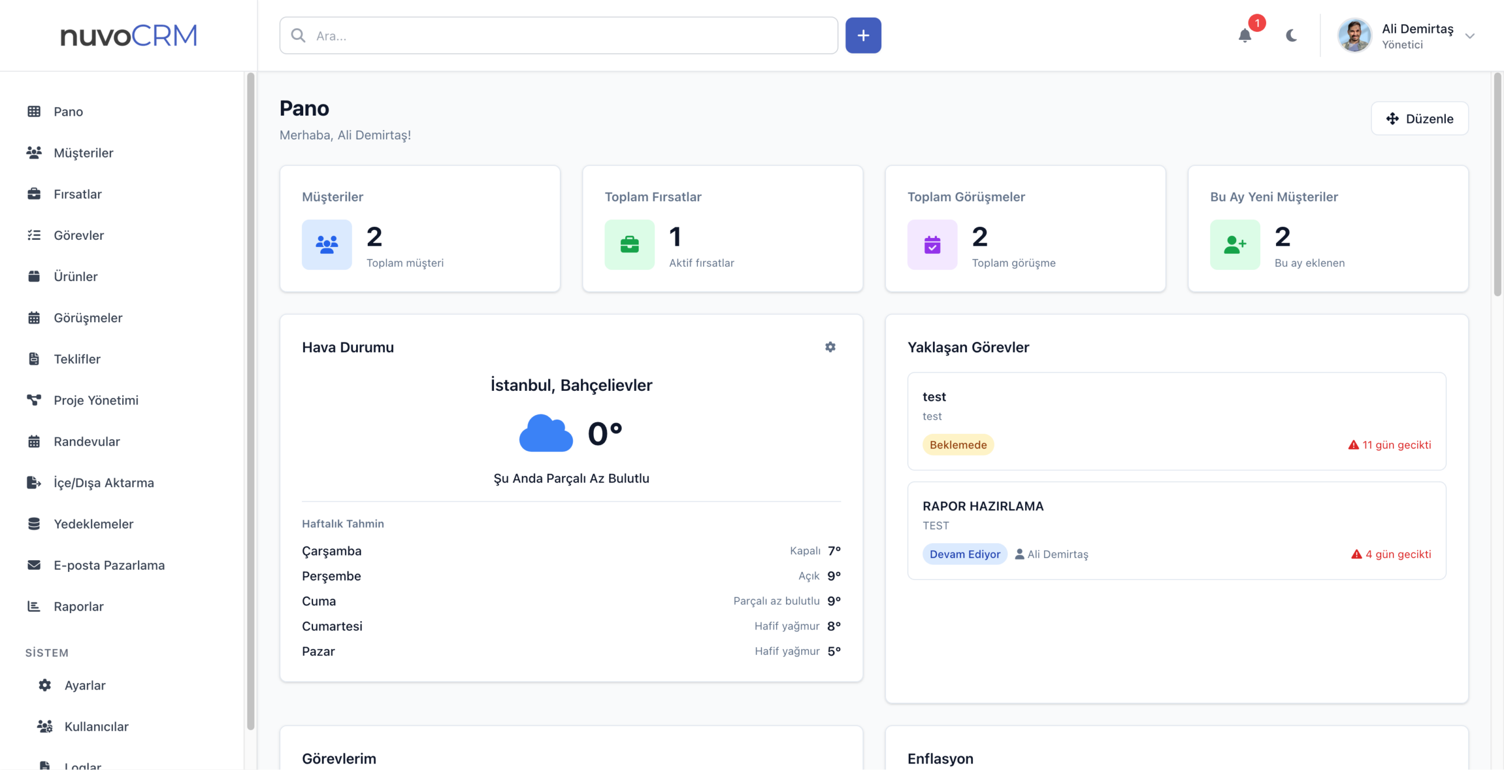1504x770 pixels.
Task: Open Fırsatlar in the sidebar
Action: (x=78, y=194)
